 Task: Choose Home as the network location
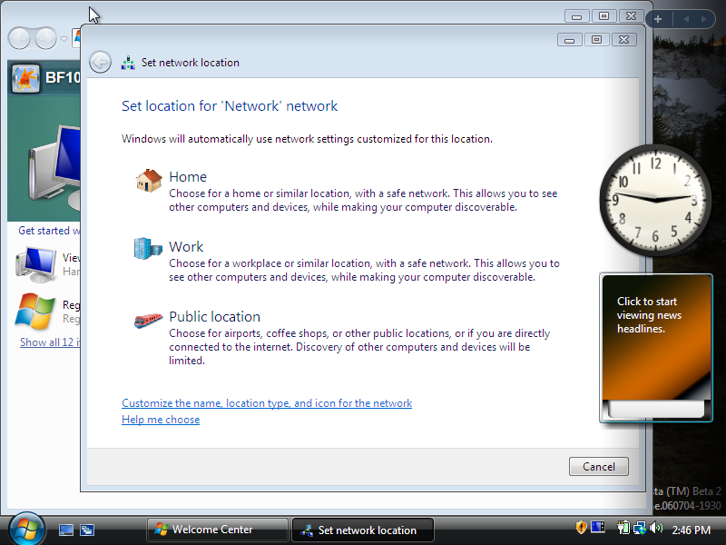click(188, 176)
